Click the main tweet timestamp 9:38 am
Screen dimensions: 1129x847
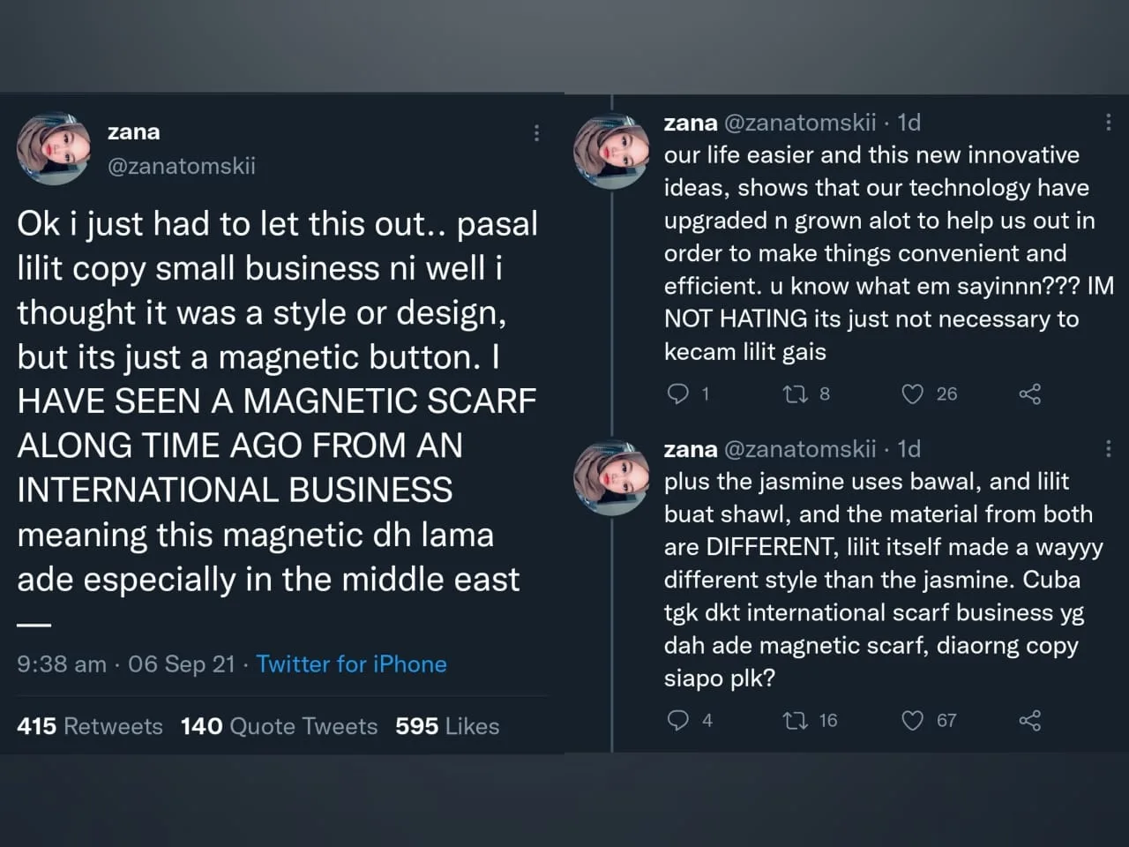61,663
